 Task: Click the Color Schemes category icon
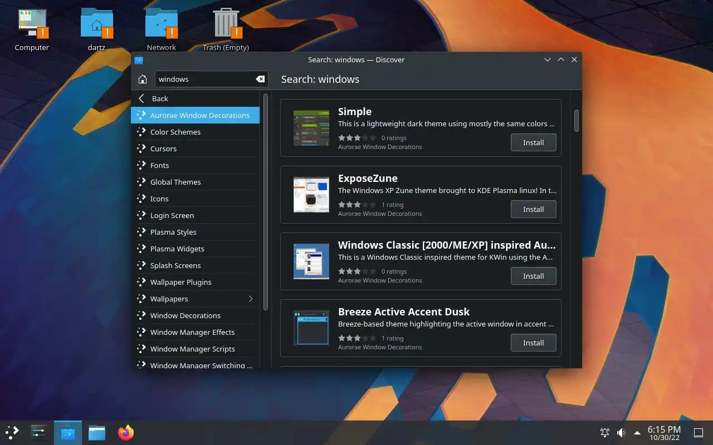tap(141, 132)
